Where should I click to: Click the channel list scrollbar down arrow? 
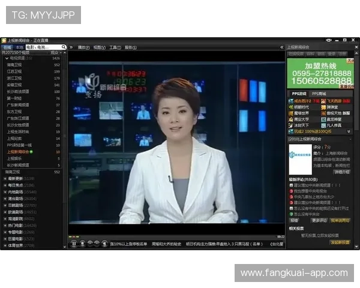tap(65, 247)
